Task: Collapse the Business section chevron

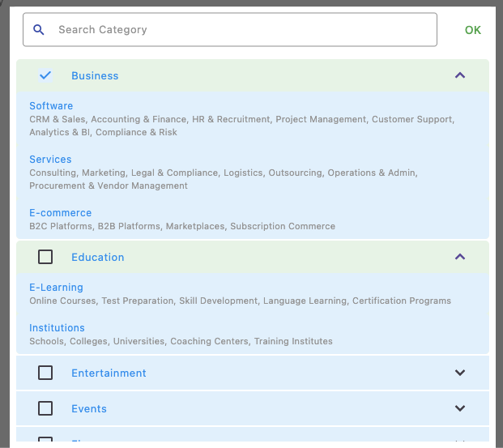Action: click(x=460, y=75)
